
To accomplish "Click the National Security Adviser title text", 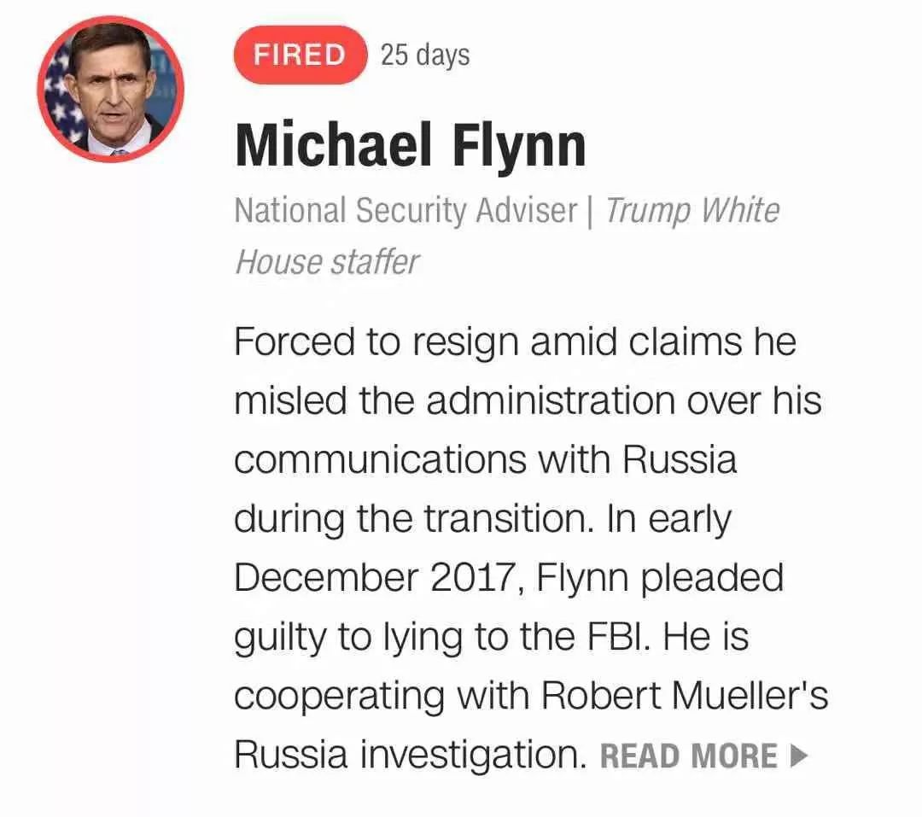I will [406, 210].
